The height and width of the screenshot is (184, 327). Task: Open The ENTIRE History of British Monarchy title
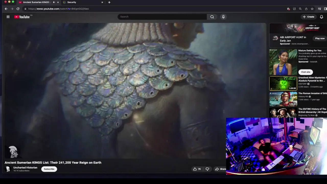[313, 110]
